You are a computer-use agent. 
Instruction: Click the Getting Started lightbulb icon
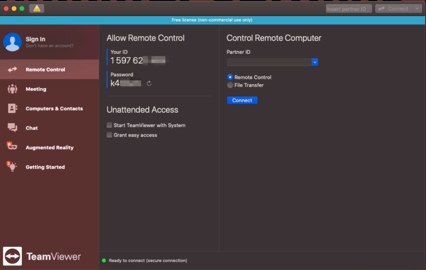pyautogui.click(x=12, y=166)
